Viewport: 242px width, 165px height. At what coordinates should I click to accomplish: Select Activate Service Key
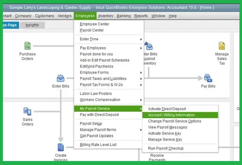(x=180, y=133)
